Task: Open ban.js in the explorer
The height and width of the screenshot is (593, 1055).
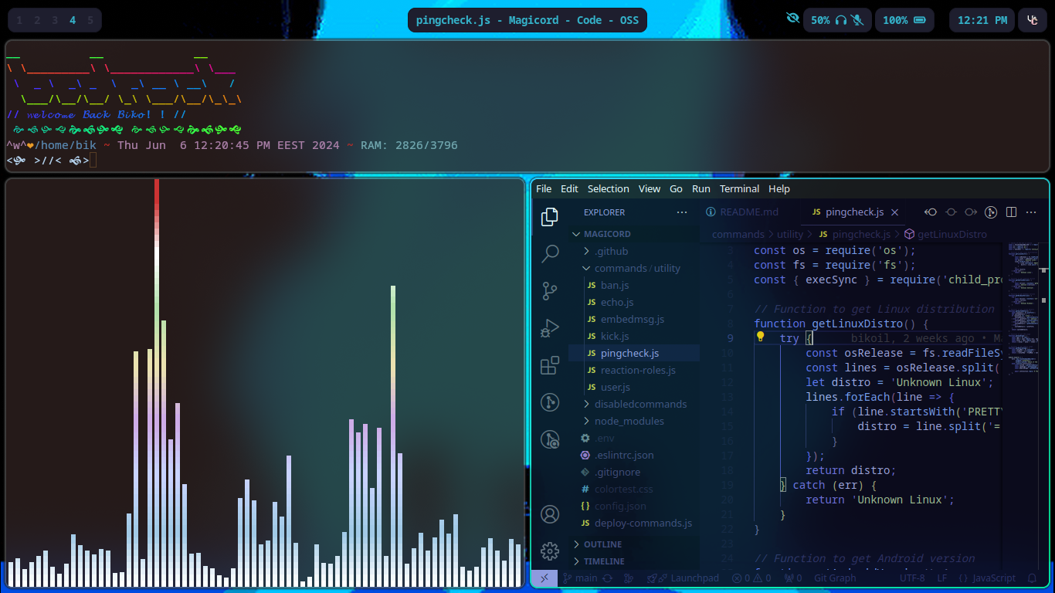Action: (x=634, y=285)
